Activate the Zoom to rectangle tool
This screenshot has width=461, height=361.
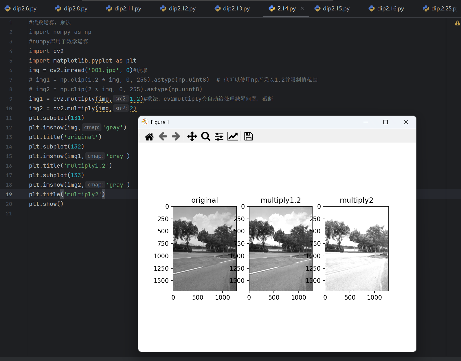click(x=205, y=136)
